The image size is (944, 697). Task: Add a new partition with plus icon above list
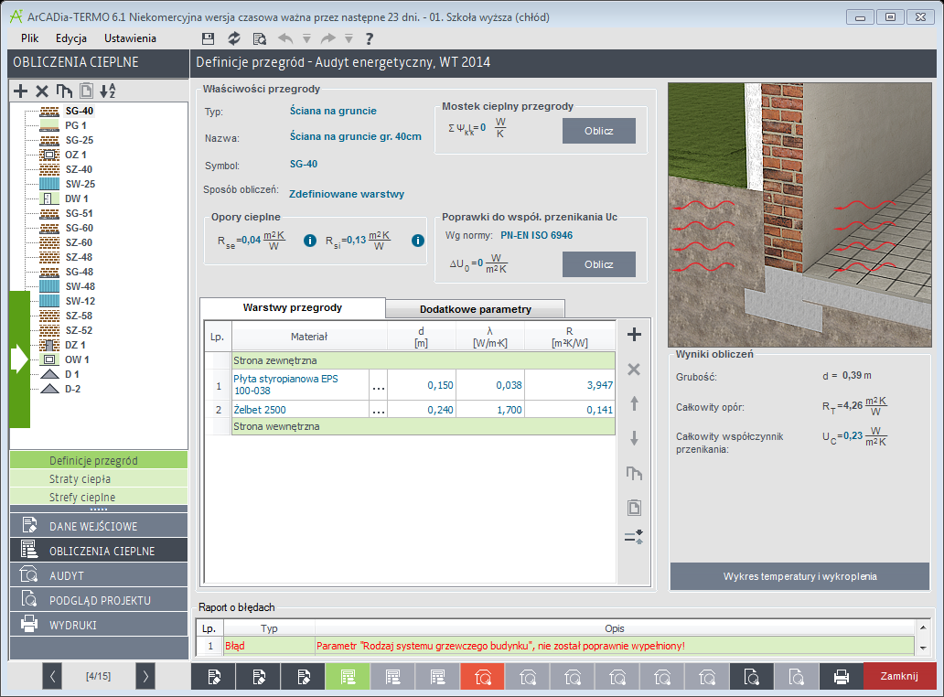tap(20, 91)
